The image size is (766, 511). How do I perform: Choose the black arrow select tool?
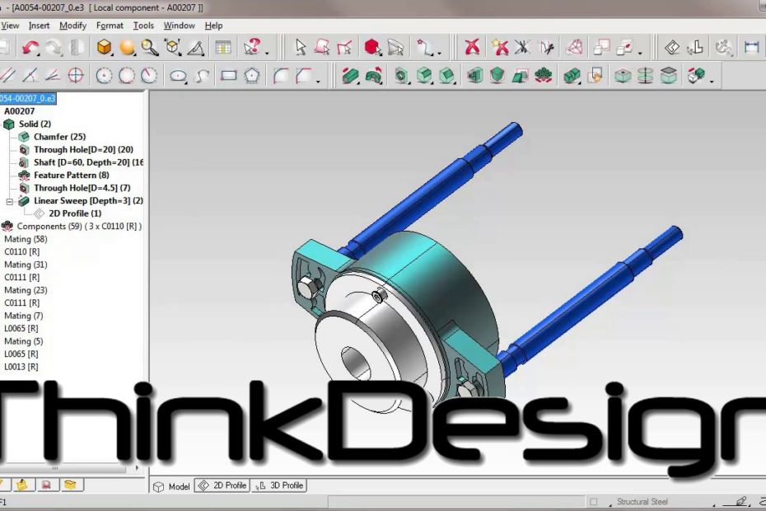click(x=301, y=47)
